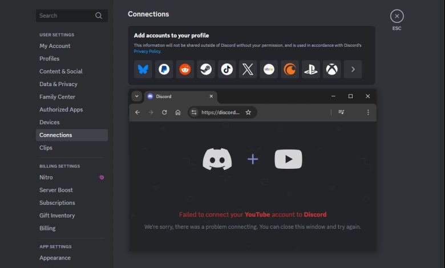Click the 'Add accounts to your profile' heading
445x268 pixels.
tap(171, 35)
